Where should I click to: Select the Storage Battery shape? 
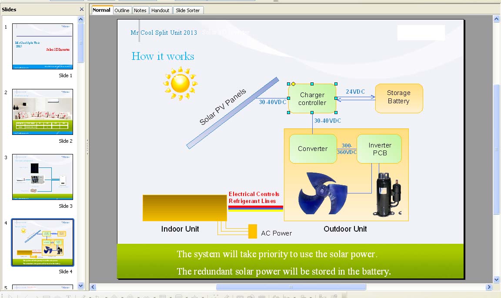399,98
